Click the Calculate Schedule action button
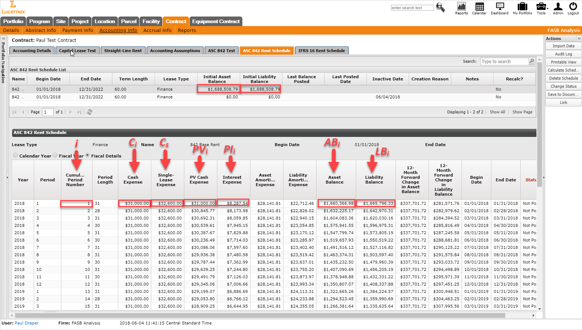582x330 pixels. click(563, 70)
